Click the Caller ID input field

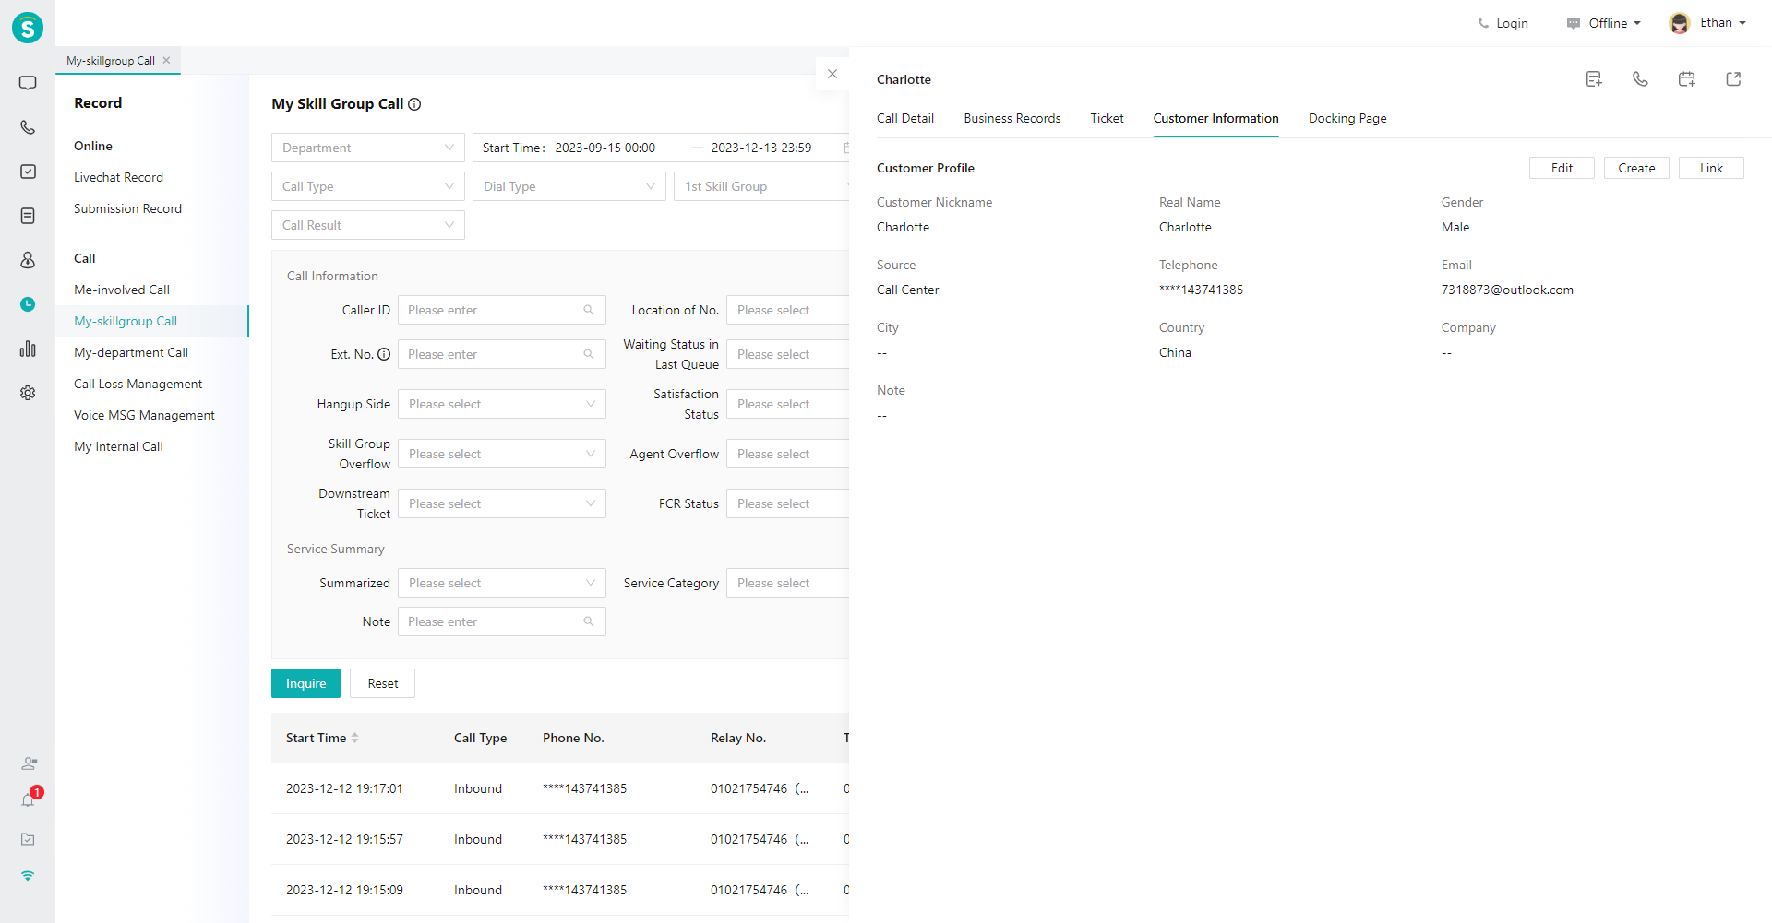(502, 310)
